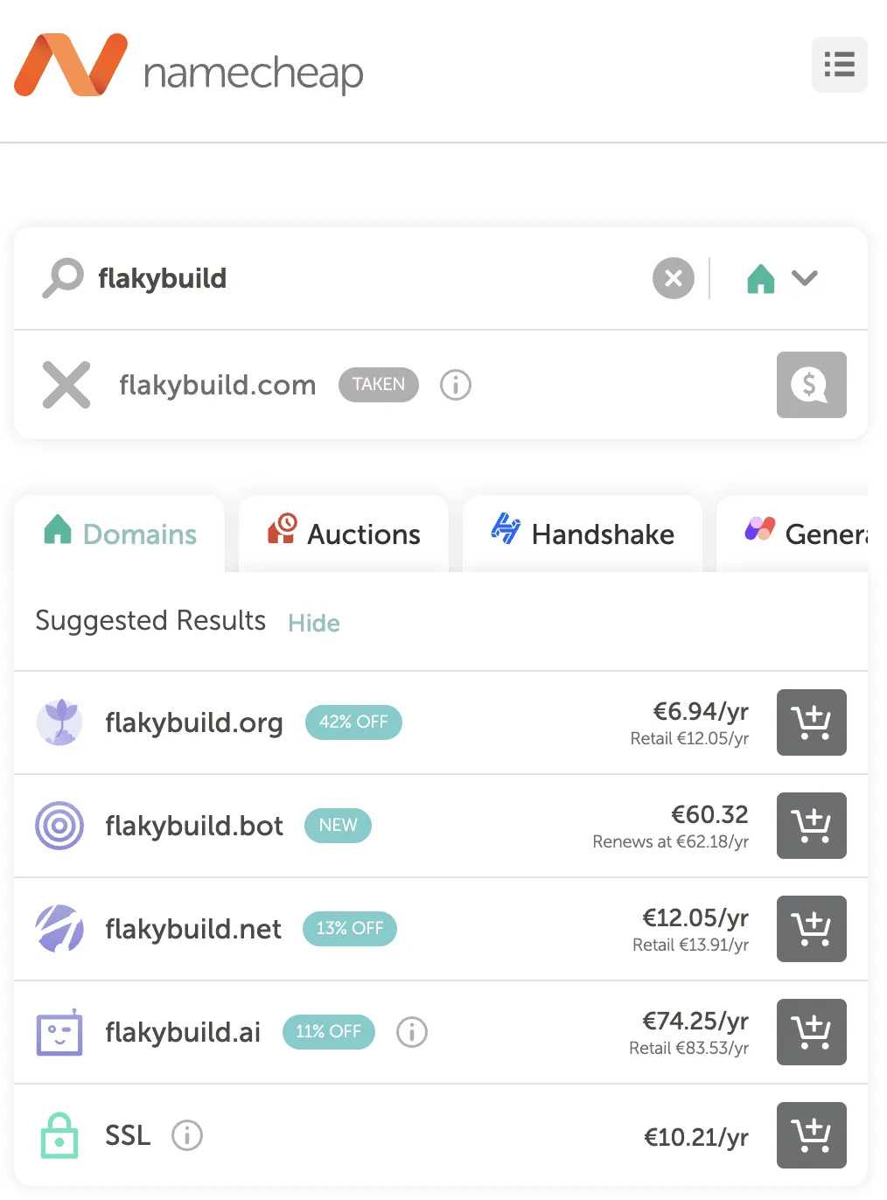This screenshot has height=1200, width=887.
Task: Click the make offer dollar icon for flakybuild.com
Action: point(811,385)
